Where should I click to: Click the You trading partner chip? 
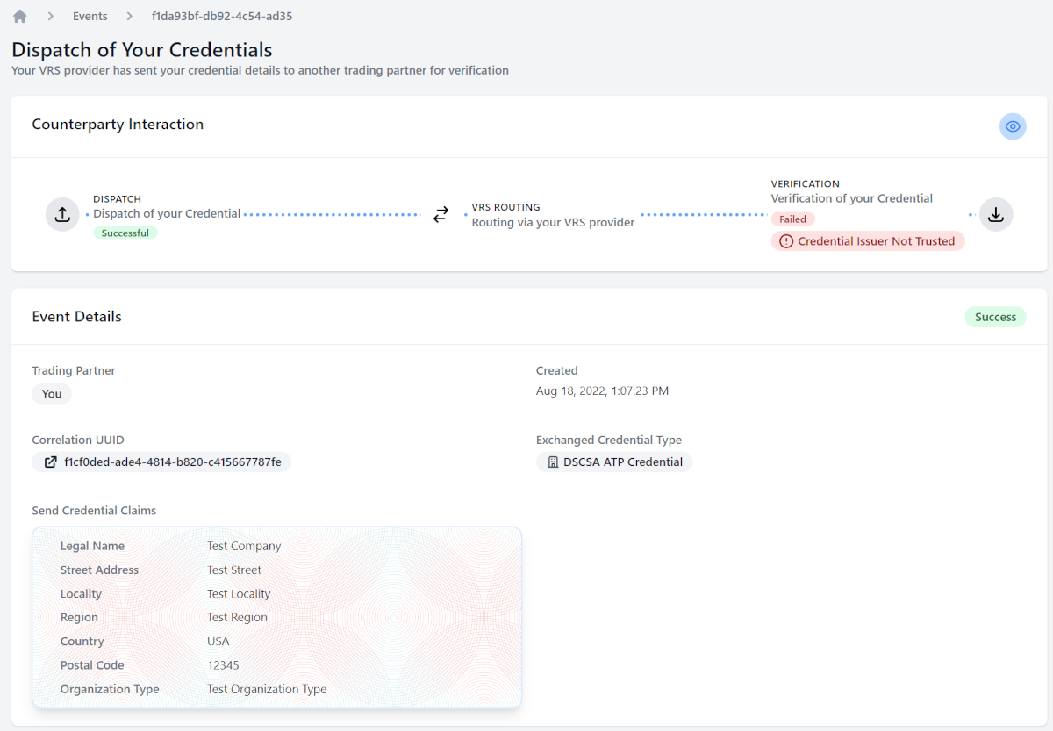tap(52, 394)
